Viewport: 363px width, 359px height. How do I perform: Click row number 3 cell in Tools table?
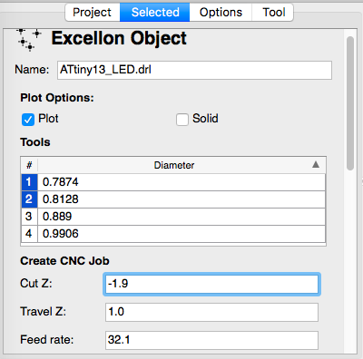click(x=29, y=217)
